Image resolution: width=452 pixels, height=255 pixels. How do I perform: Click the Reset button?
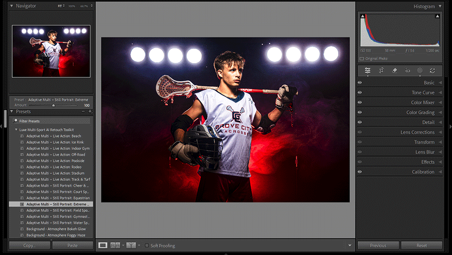tap(421, 245)
